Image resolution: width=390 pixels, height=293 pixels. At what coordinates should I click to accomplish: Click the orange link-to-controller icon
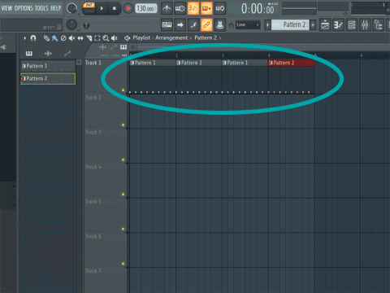click(206, 25)
